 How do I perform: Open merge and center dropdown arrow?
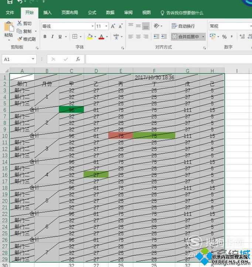tap(203, 37)
